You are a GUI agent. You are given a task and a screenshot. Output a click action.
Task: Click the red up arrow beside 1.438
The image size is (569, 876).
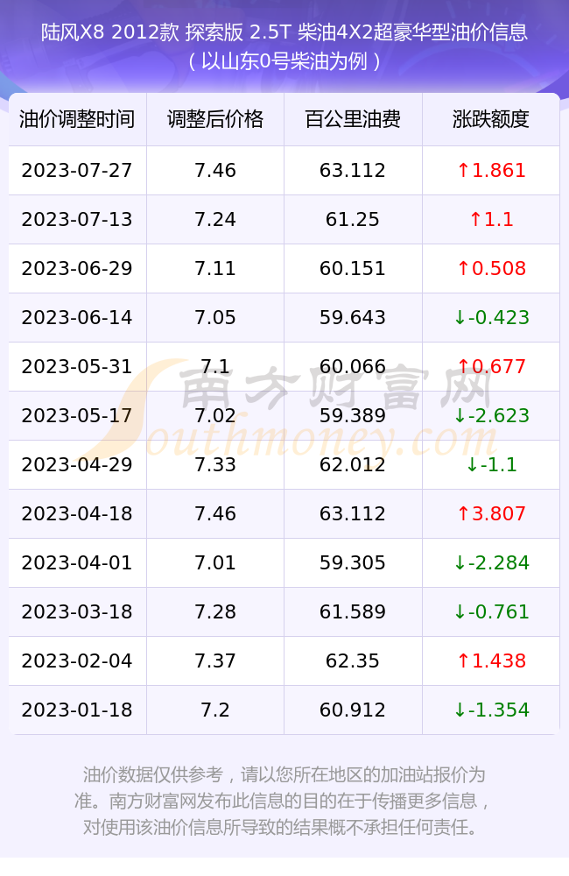[x=463, y=661]
